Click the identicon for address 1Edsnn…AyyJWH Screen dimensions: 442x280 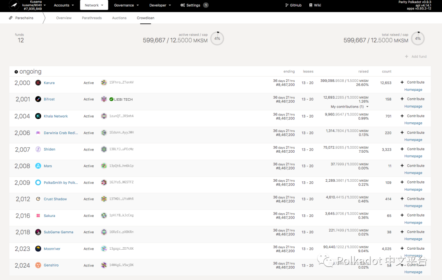click(x=104, y=133)
